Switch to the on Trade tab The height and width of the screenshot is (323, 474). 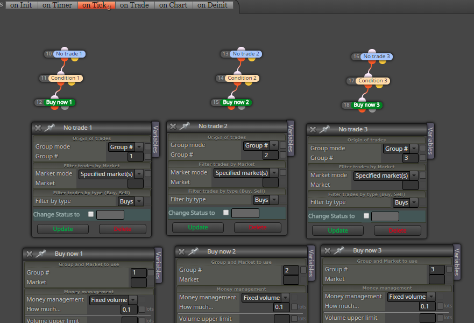135,5
